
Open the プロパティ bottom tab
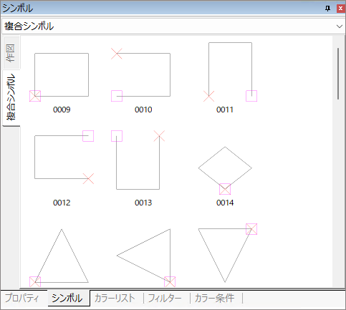pyautogui.click(x=22, y=298)
